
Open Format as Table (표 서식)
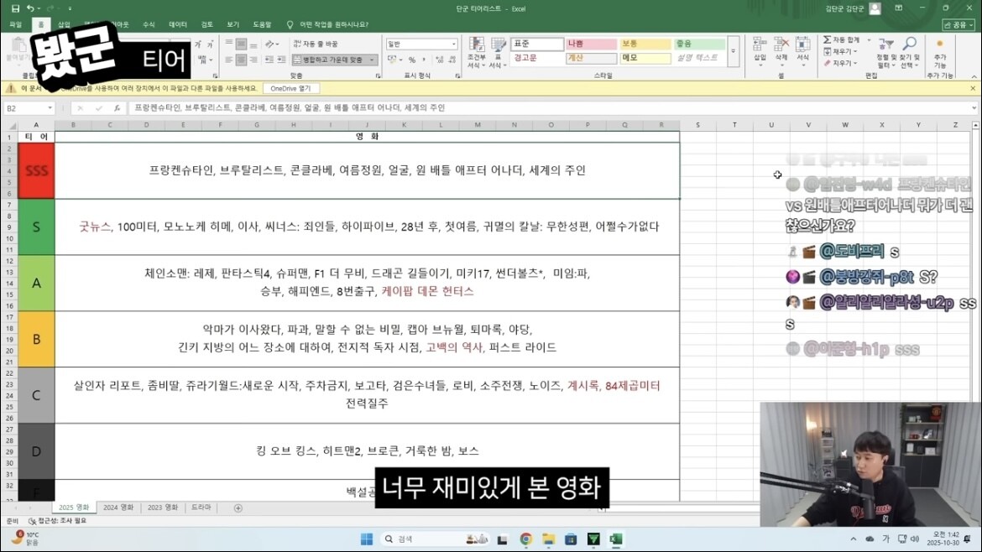499,53
